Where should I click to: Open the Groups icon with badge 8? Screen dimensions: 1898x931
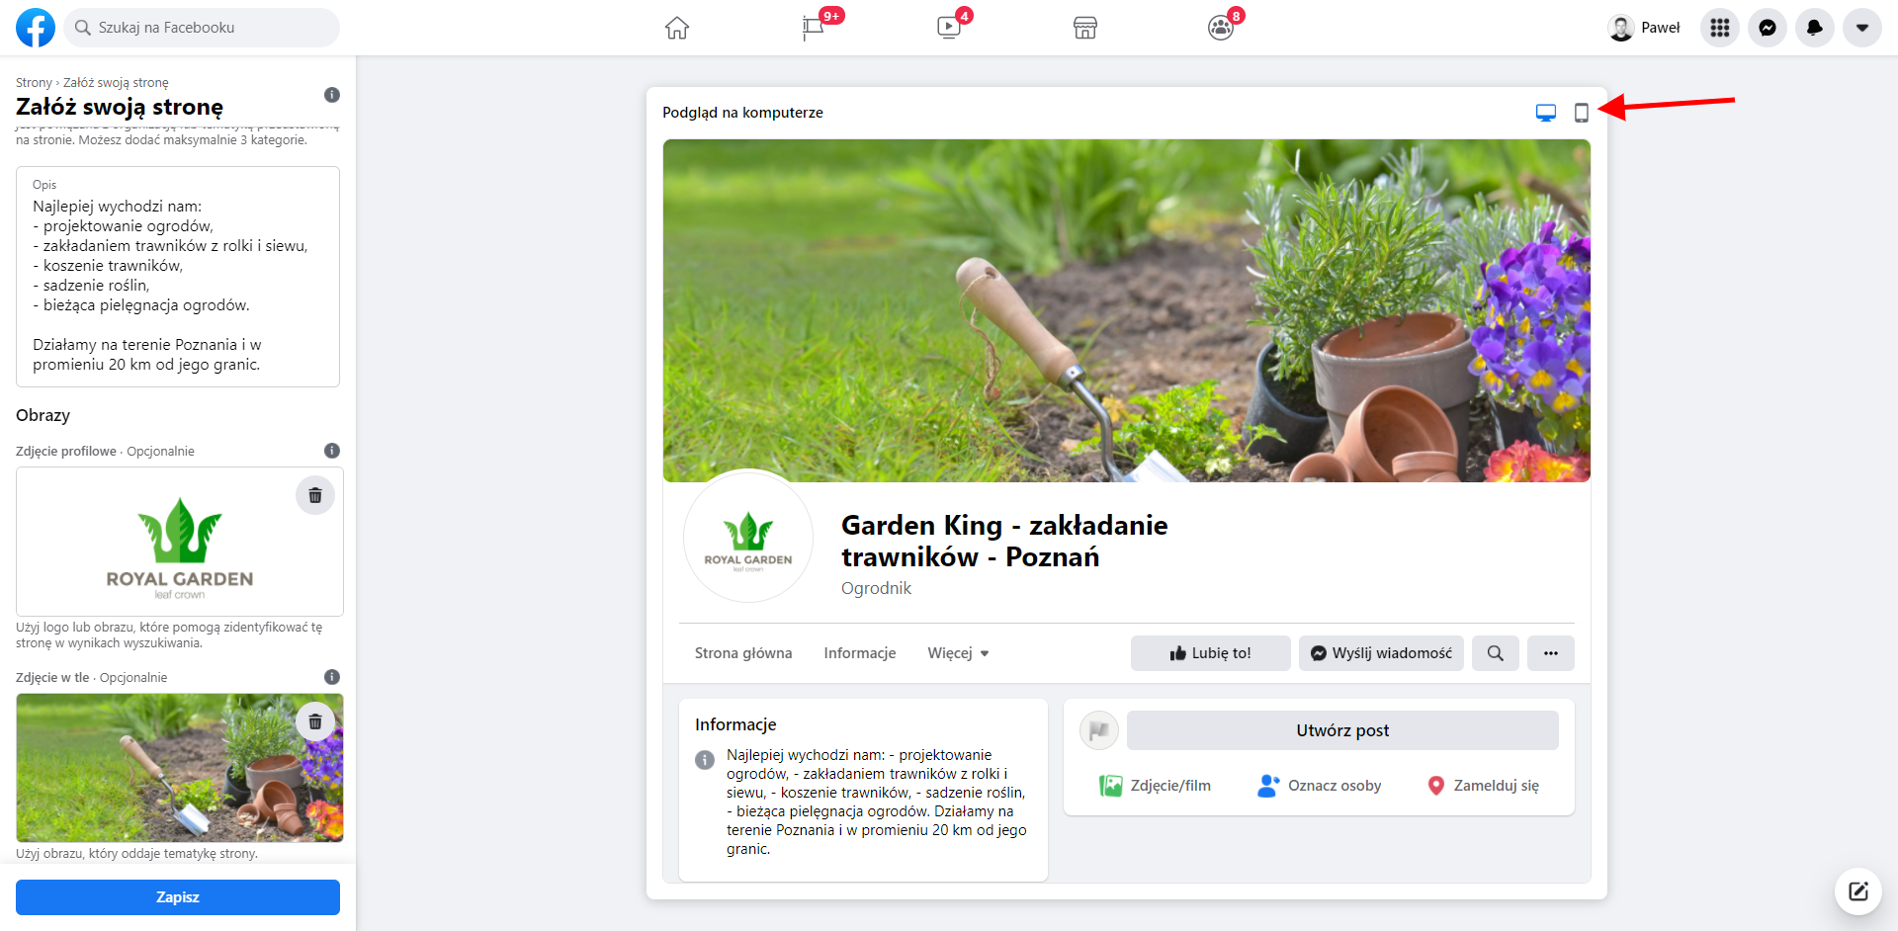point(1221,28)
